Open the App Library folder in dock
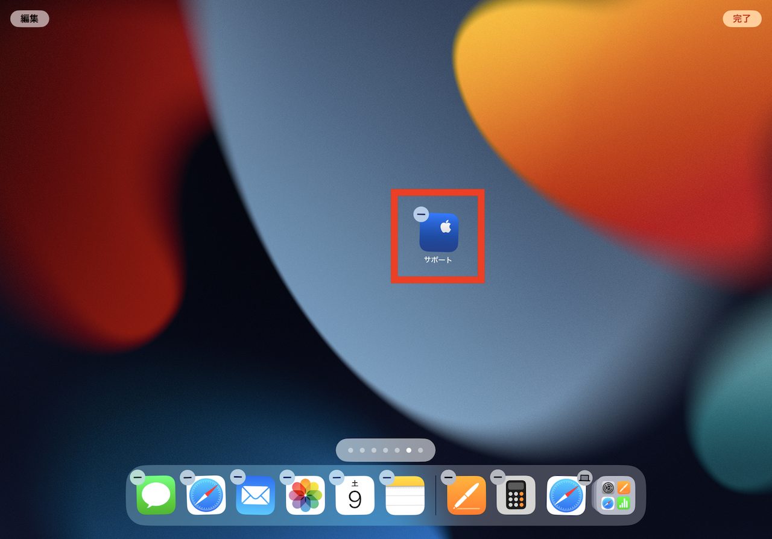This screenshot has width=772, height=539. [x=616, y=495]
